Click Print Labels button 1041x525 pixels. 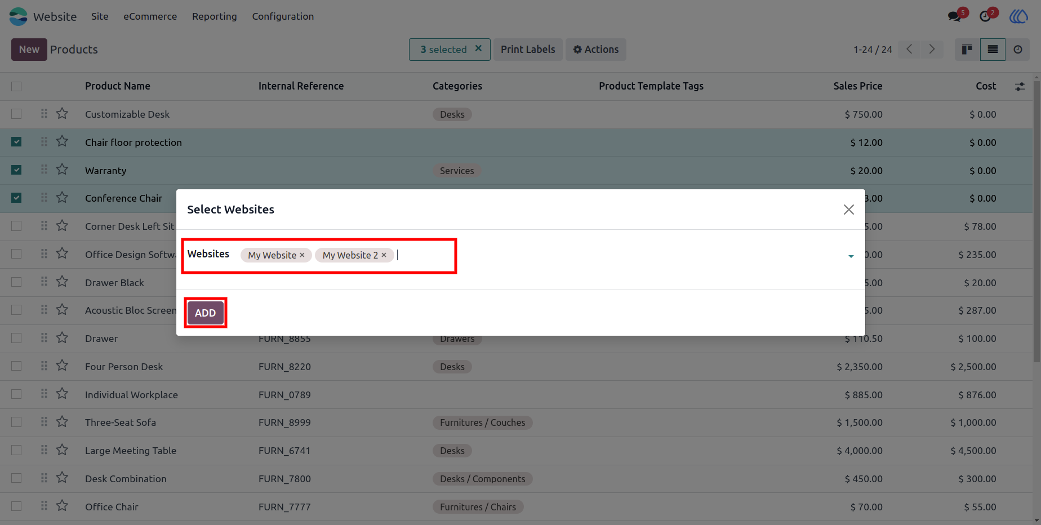528,50
